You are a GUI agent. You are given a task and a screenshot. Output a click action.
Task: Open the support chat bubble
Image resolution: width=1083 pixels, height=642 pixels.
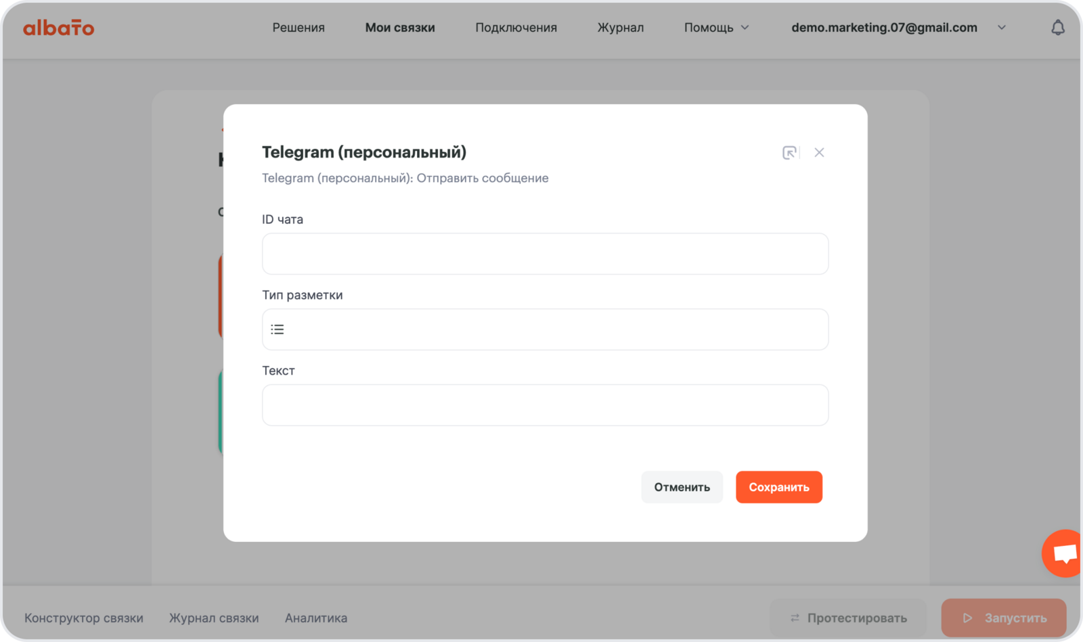(1065, 554)
